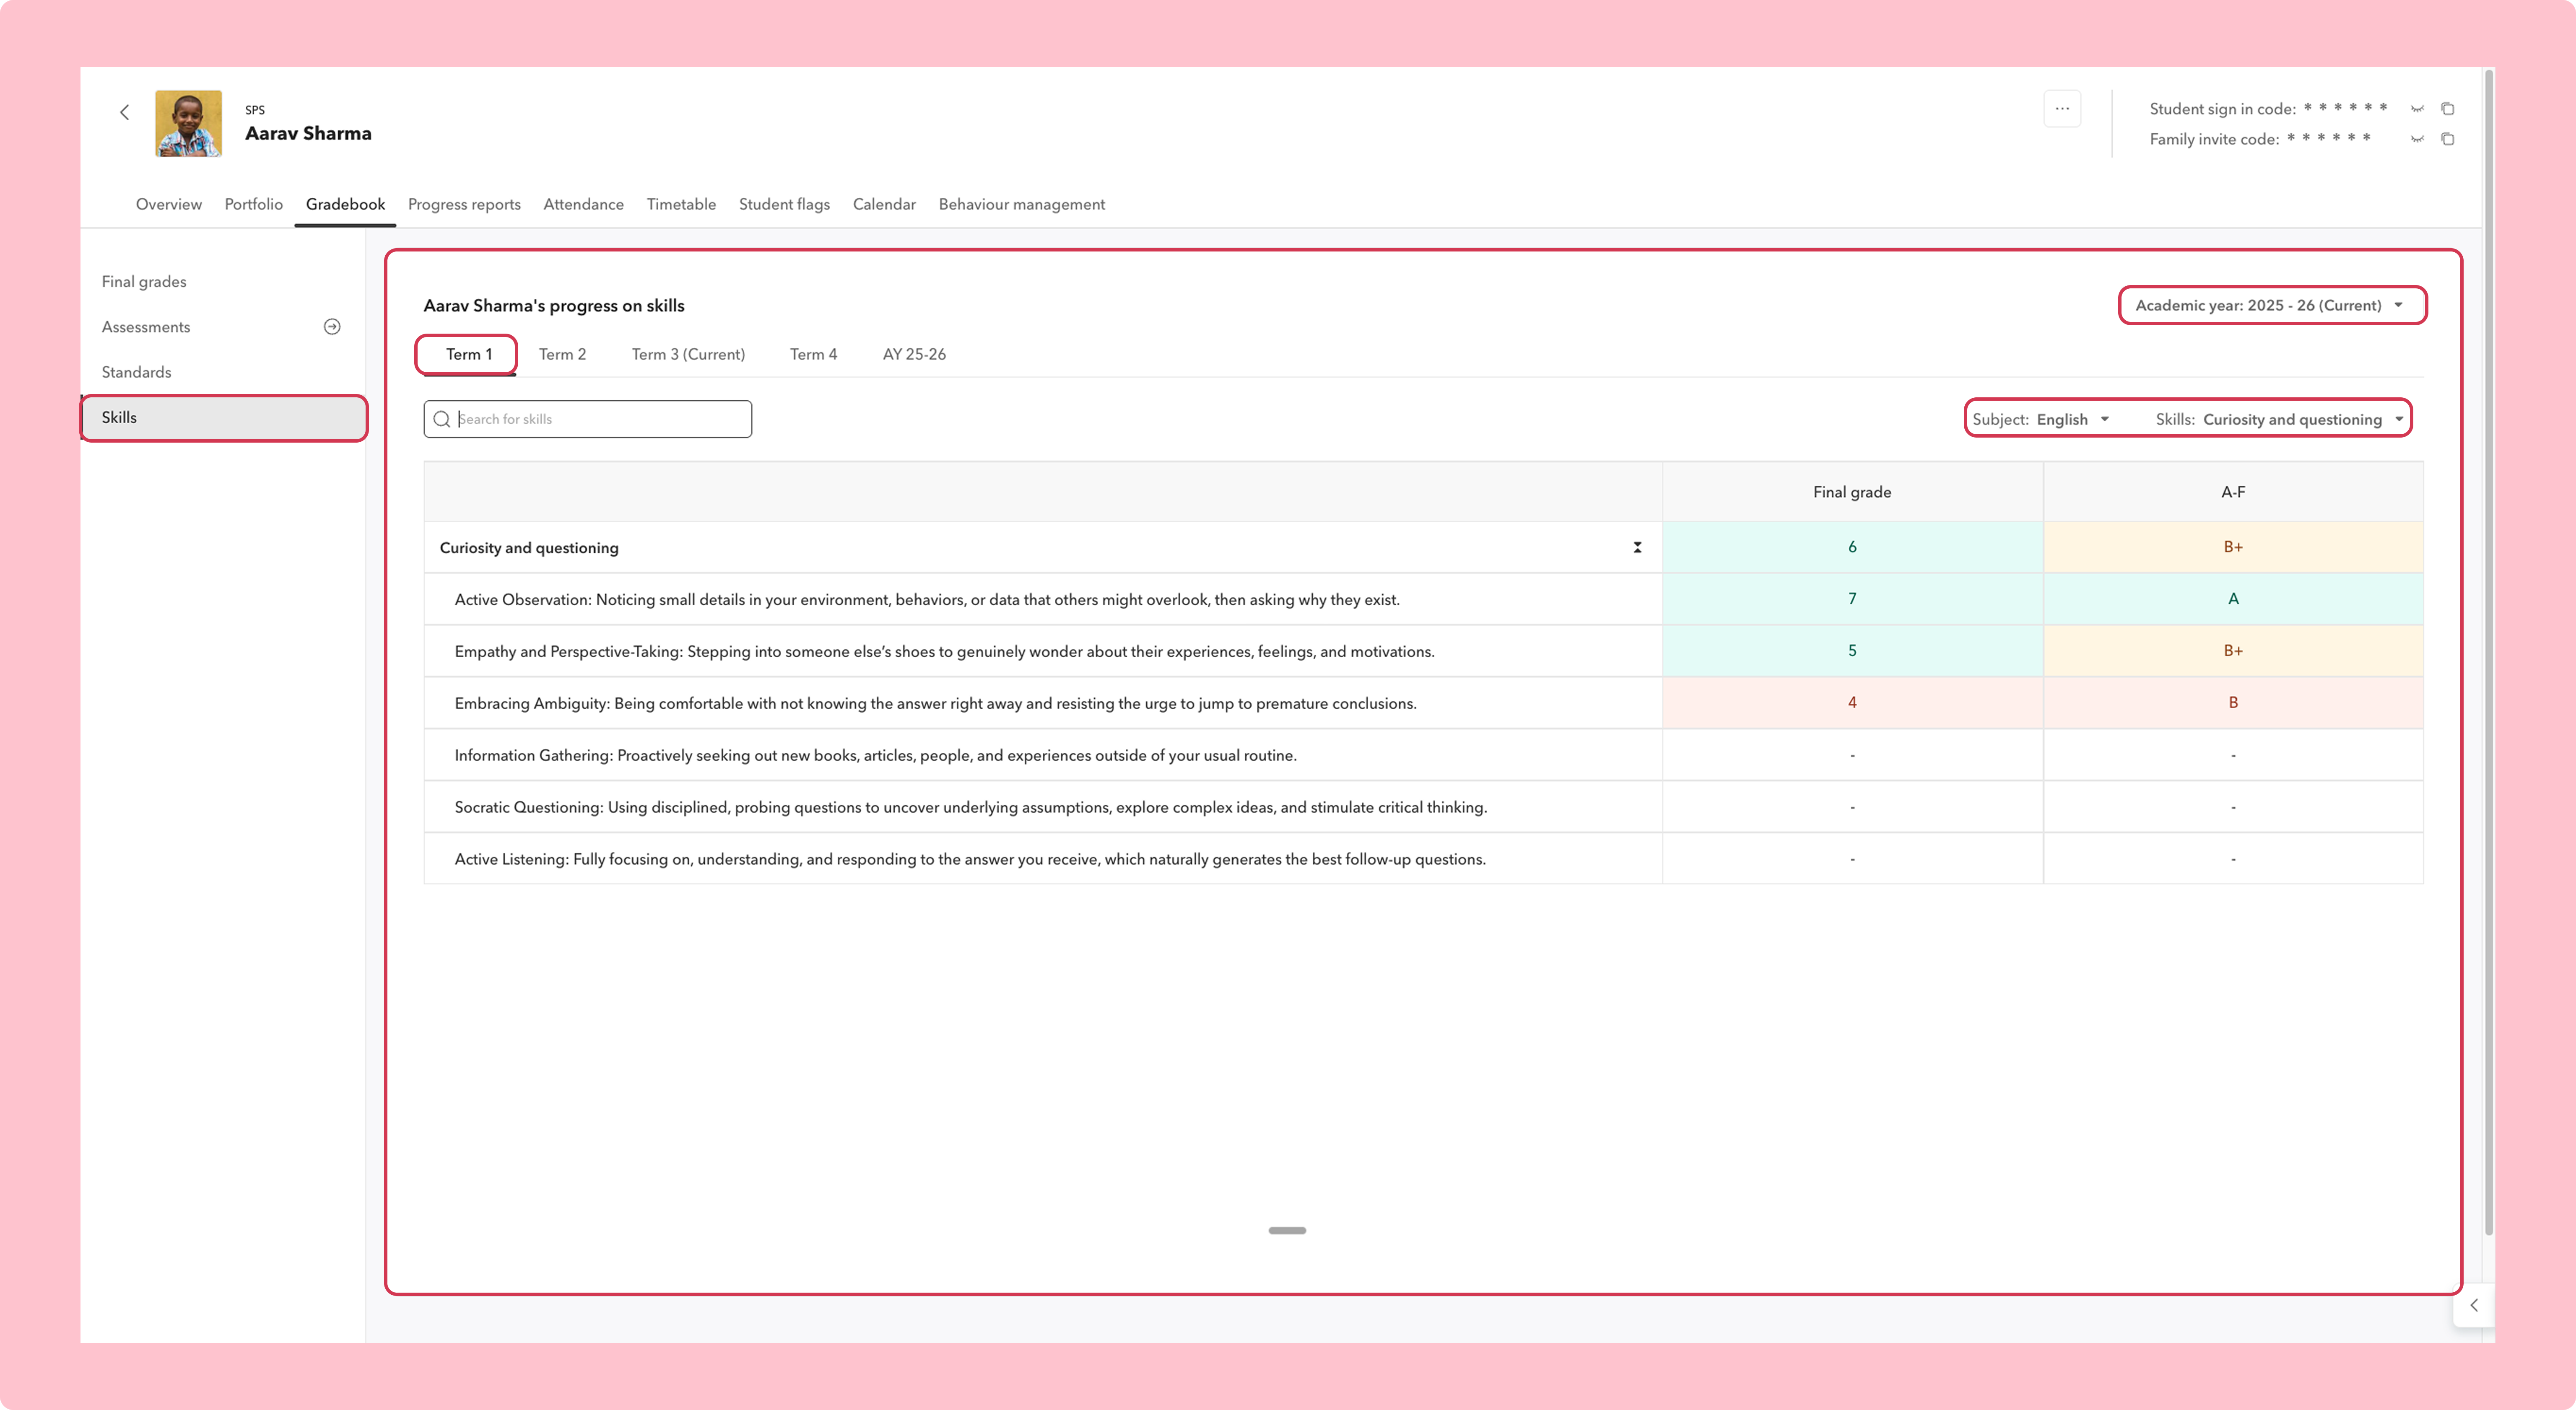This screenshot has height=1410, width=2576.
Task: Reveal the family invite code
Action: [2417, 139]
